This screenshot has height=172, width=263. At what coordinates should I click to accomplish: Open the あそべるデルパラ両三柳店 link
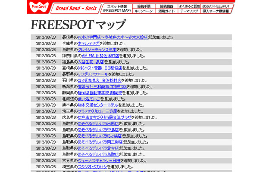pos(100,142)
